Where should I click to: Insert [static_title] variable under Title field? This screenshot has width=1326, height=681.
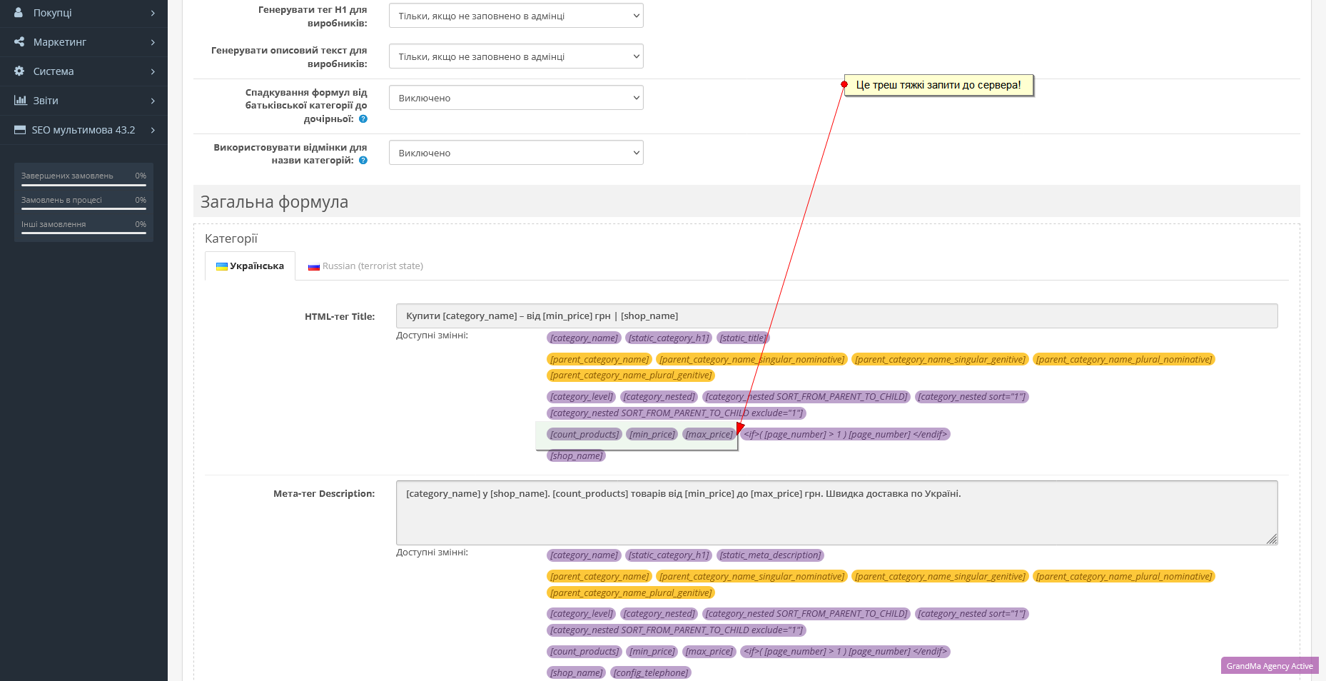tap(742, 338)
